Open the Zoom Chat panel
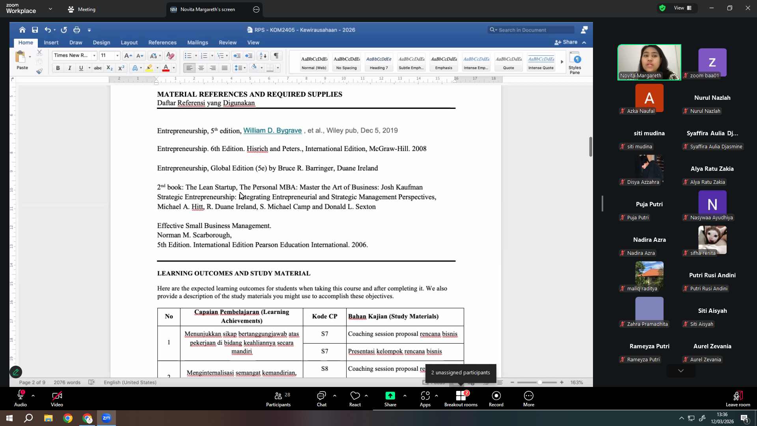 coord(322,399)
